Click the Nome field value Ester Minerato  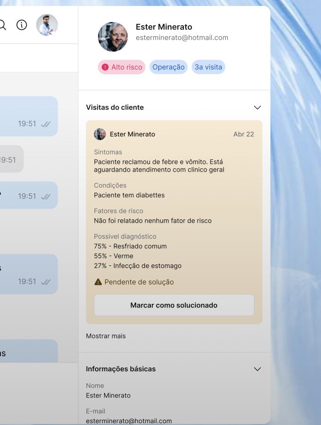[x=108, y=396]
